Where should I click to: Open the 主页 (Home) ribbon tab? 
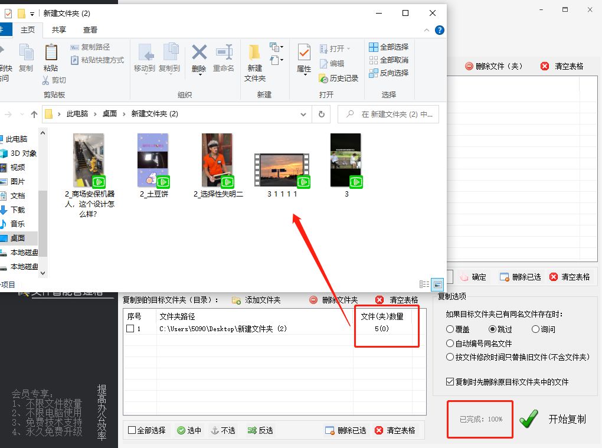click(x=28, y=30)
